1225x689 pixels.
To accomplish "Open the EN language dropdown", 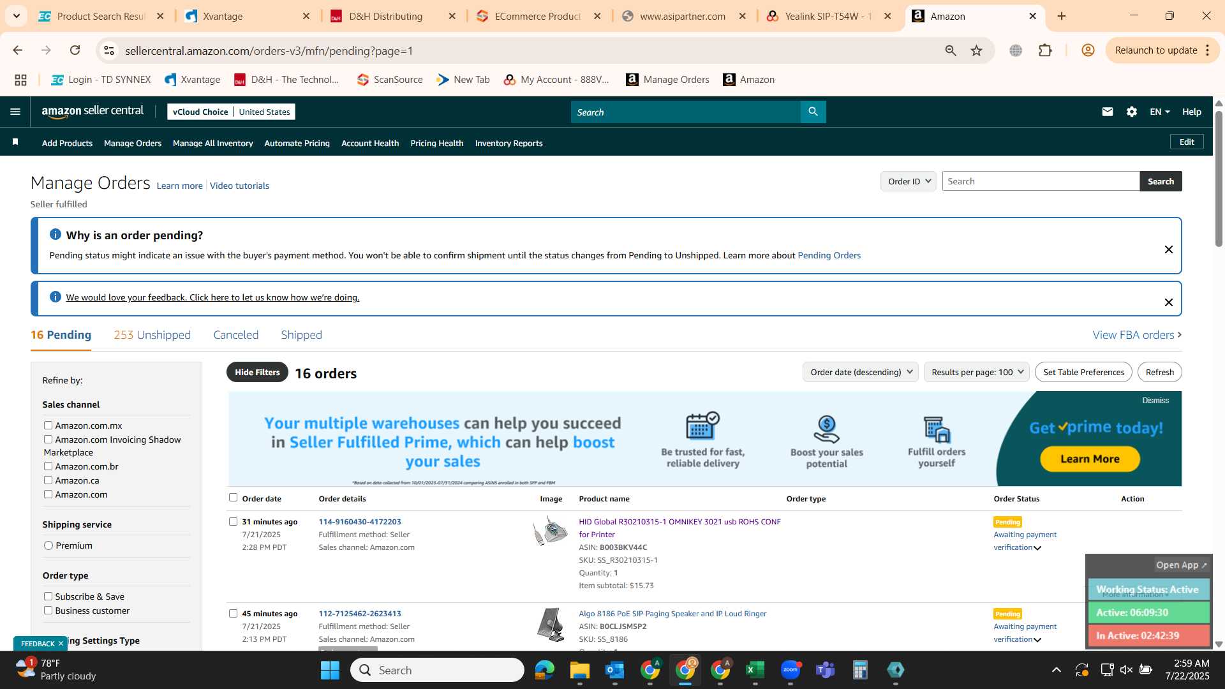I will pos(1159,112).
